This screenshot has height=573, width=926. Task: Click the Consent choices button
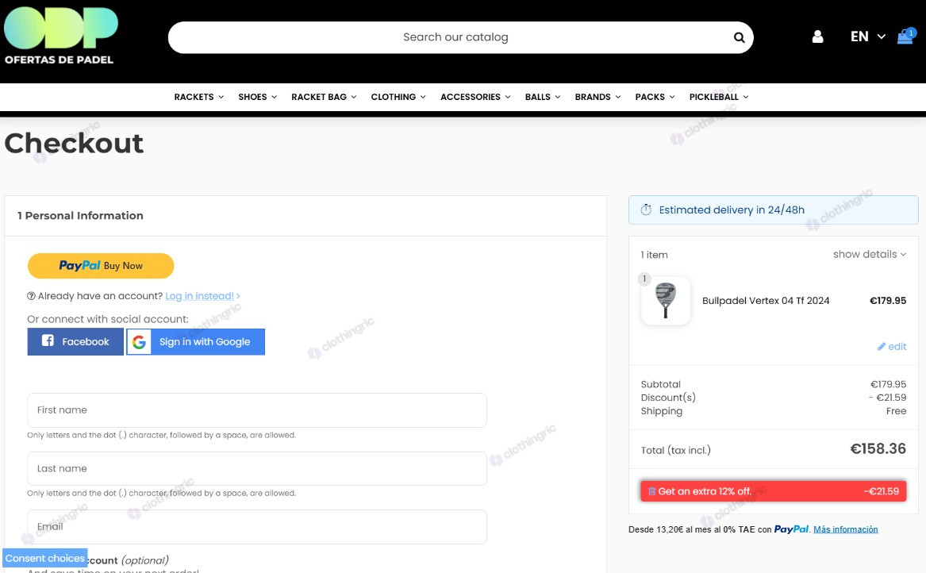(45, 558)
